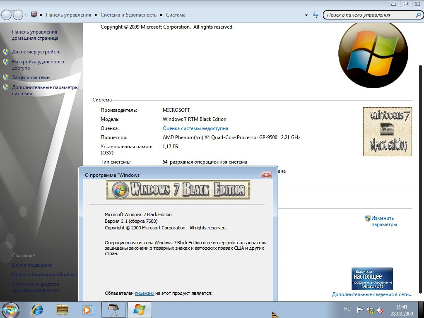Click the AMD Phenom processor value
This screenshot has height=318, width=424.
231,137
